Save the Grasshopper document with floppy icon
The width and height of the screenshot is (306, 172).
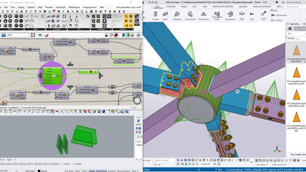[4, 35]
